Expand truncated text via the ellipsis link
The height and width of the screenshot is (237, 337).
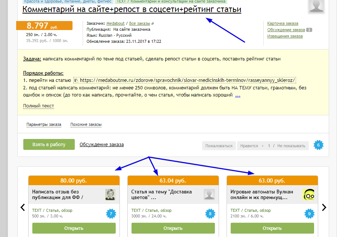[x=237, y=95]
